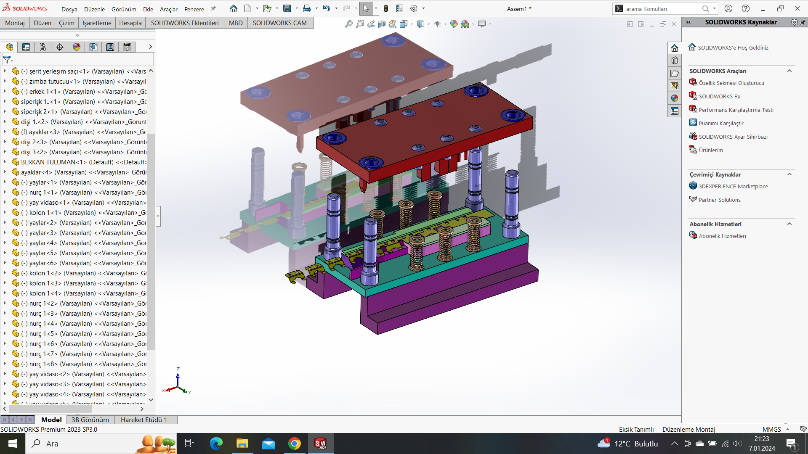Click the Zoom to Fit magnifier icon
The height and width of the screenshot is (454, 808).
click(348, 24)
